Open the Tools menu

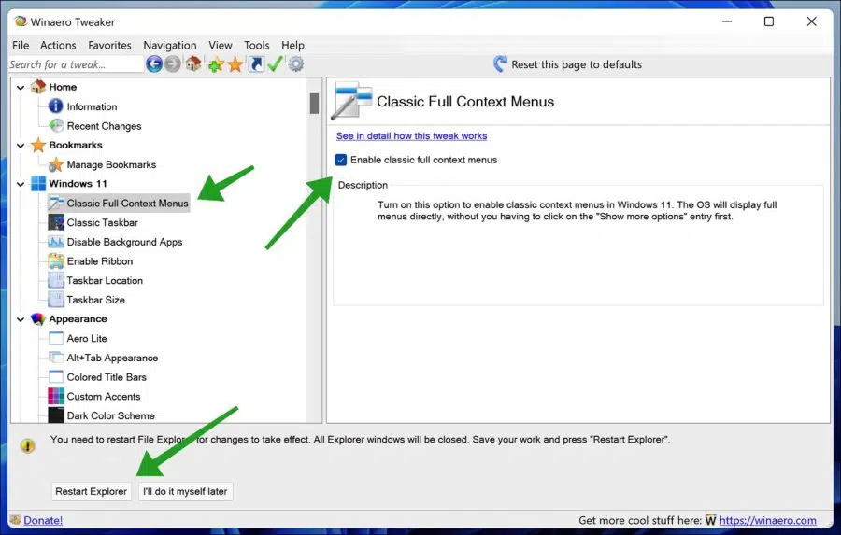coord(256,45)
